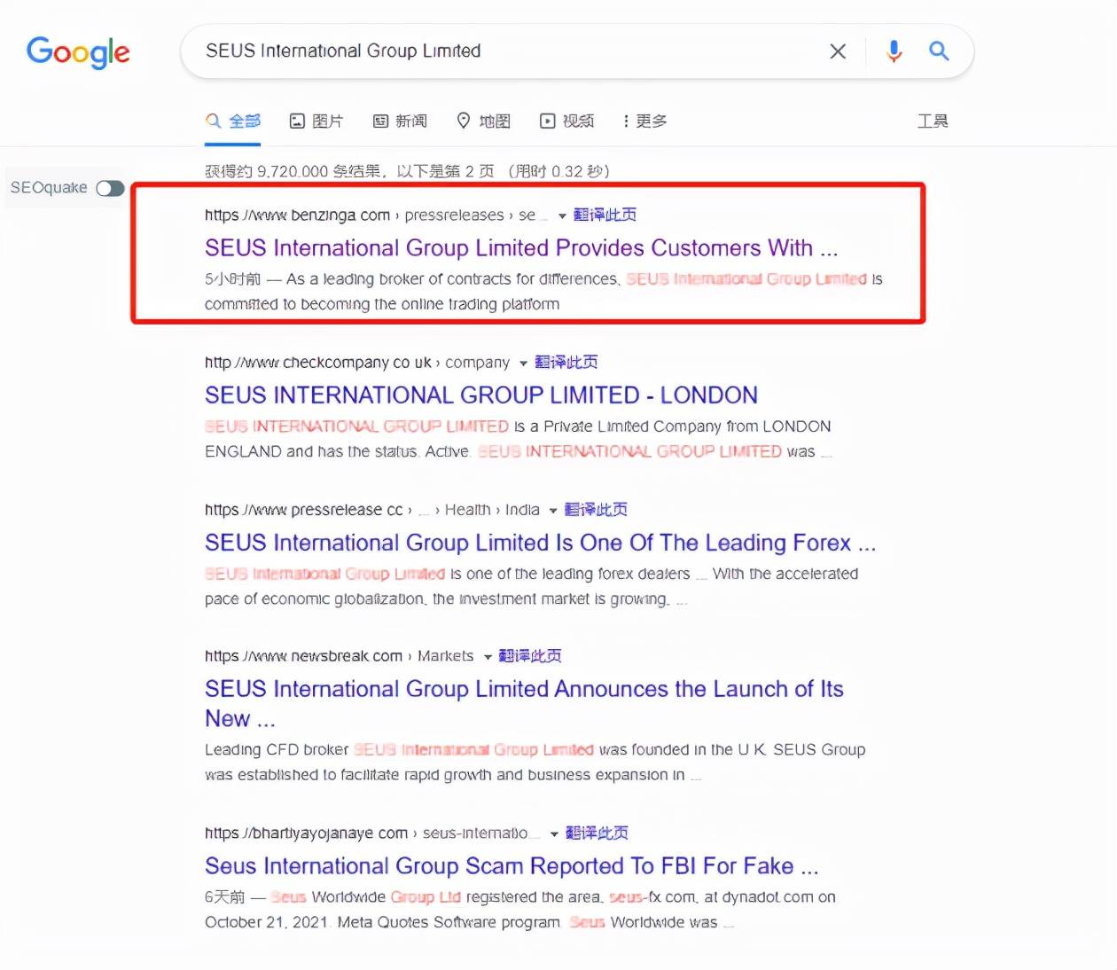Click 翻译此页 for the benzinga result
This screenshot has width=1117, height=970.
[x=605, y=215]
